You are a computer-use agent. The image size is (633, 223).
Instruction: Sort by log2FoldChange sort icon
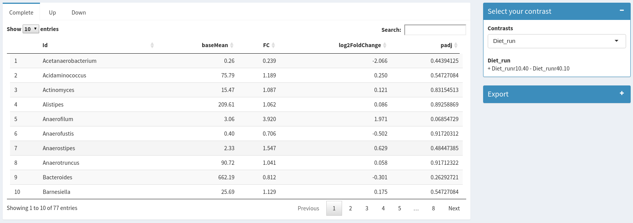(x=385, y=45)
